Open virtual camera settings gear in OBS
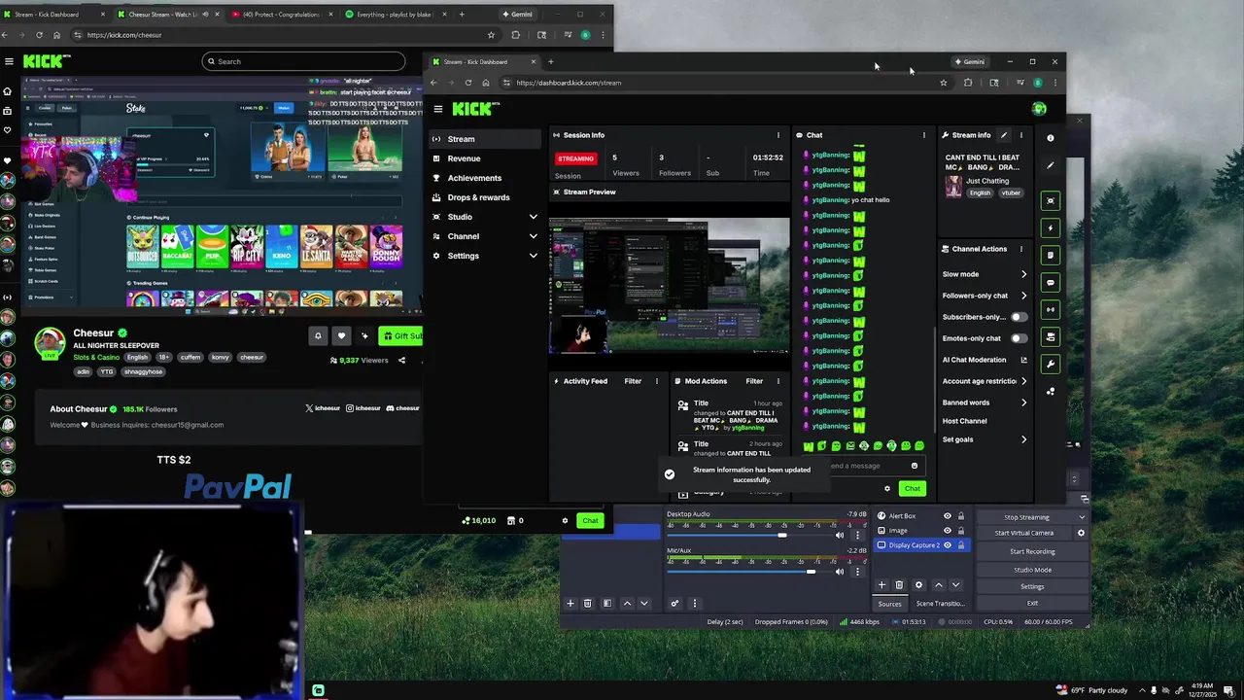Viewport: 1244px width, 700px height. pos(1081,533)
